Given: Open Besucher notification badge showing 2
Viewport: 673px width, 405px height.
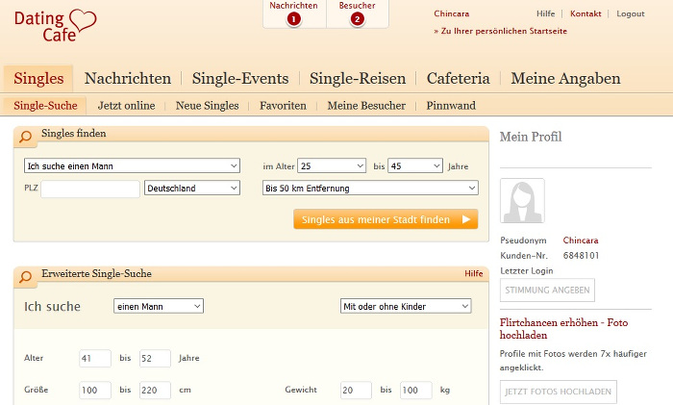Looking at the screenshot, I should [357, 19].
